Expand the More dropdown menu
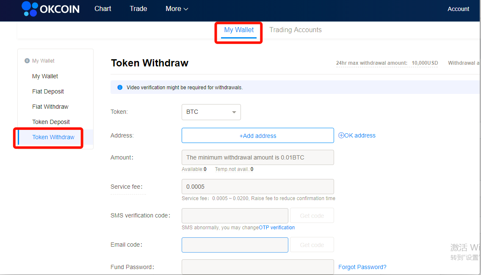 [177, 9]
